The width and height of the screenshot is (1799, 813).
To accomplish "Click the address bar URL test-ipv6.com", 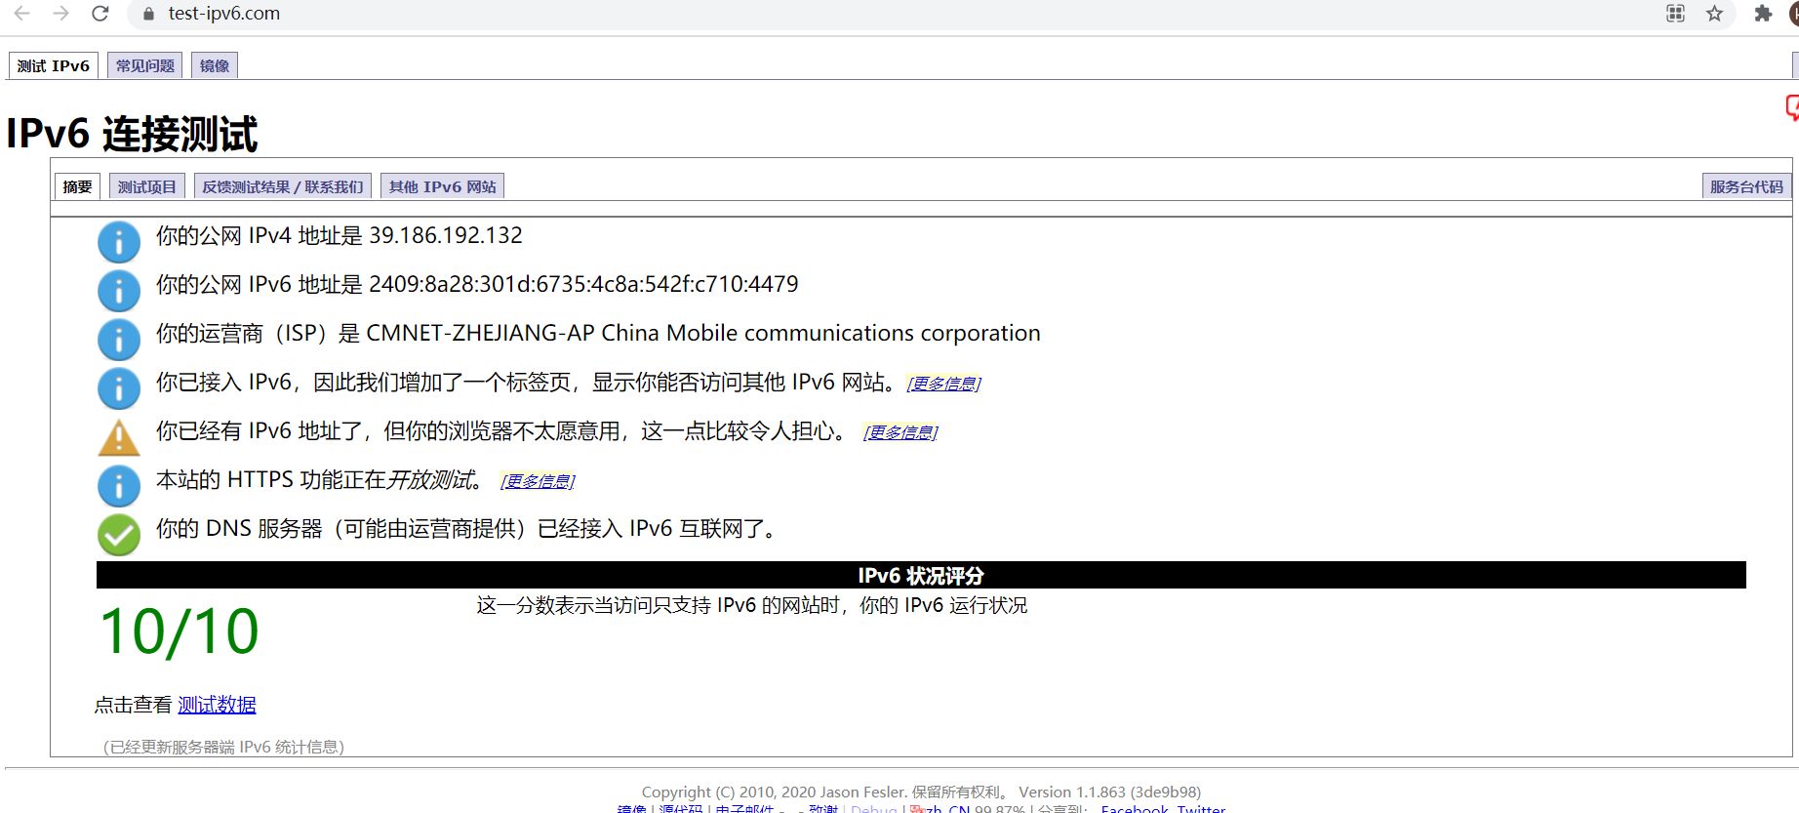I will (x=223, y=14).
